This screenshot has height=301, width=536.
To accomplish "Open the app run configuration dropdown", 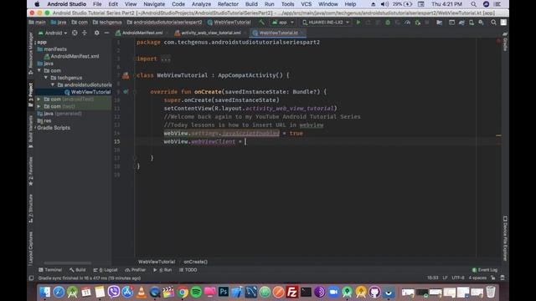I will click(283, 23).
